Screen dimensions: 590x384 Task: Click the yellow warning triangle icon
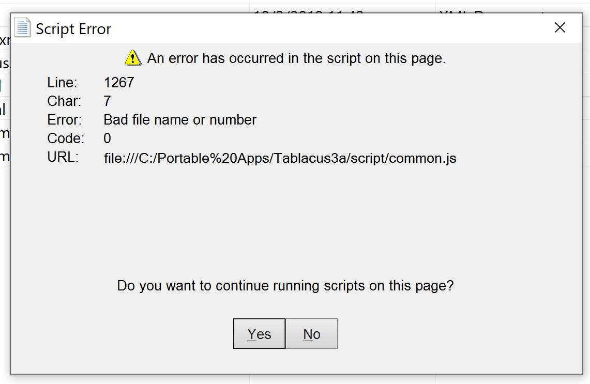click(x=132, y=58)
